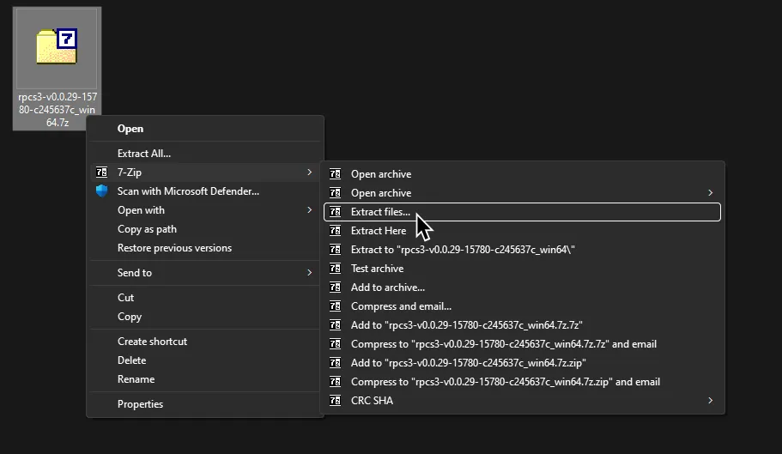Click the 7z icon beside first Open archive
Image resolution: width=782 pixels, height=454 pixels.
pyautogui.click(x=335, y=174)
